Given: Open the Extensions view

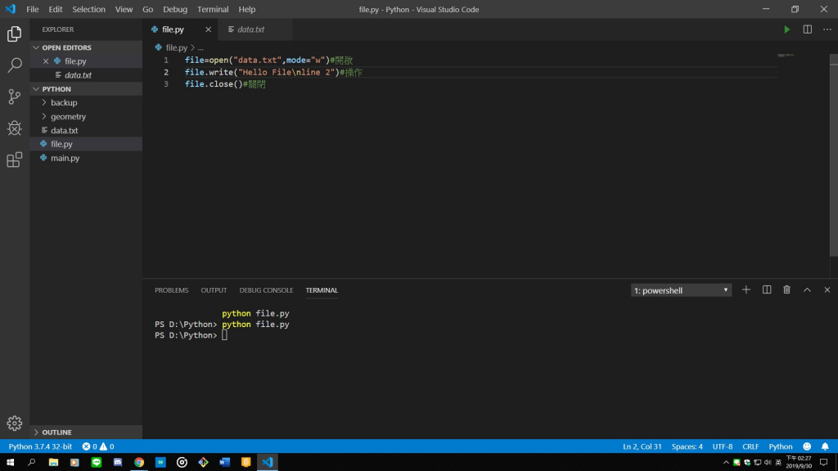Looking at the screenshot, I should [15, 159].
